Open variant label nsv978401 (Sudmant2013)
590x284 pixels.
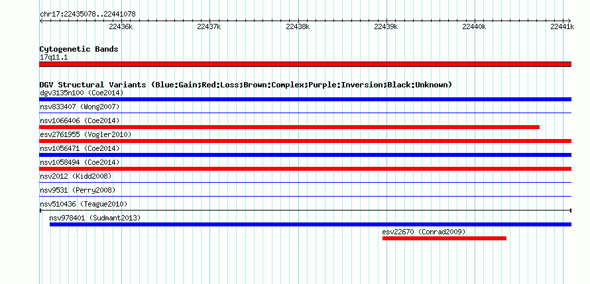[95, 218]
